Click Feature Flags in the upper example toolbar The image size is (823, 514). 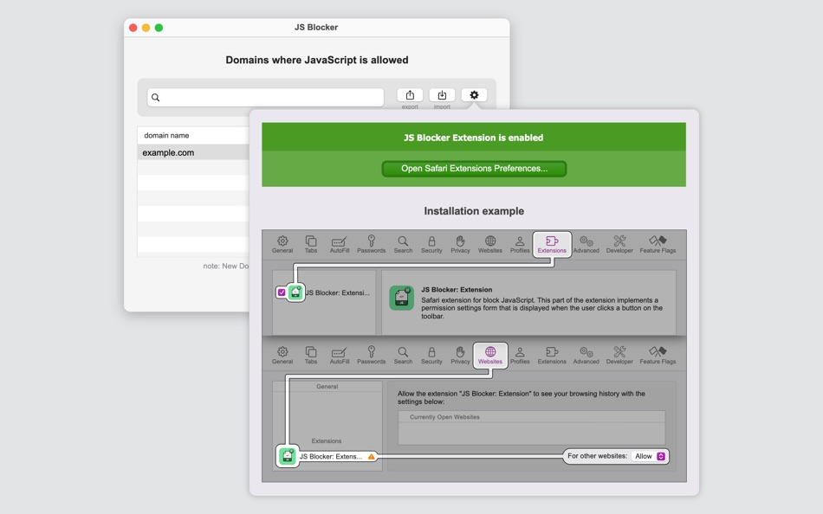(x=658, y=244)
